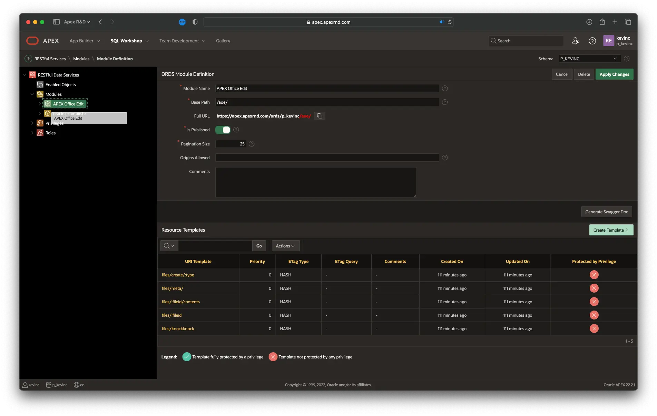This screenshot has width=657, height=416.
Task: Click the Modules folder icon
Action: (x=40, y=94)
